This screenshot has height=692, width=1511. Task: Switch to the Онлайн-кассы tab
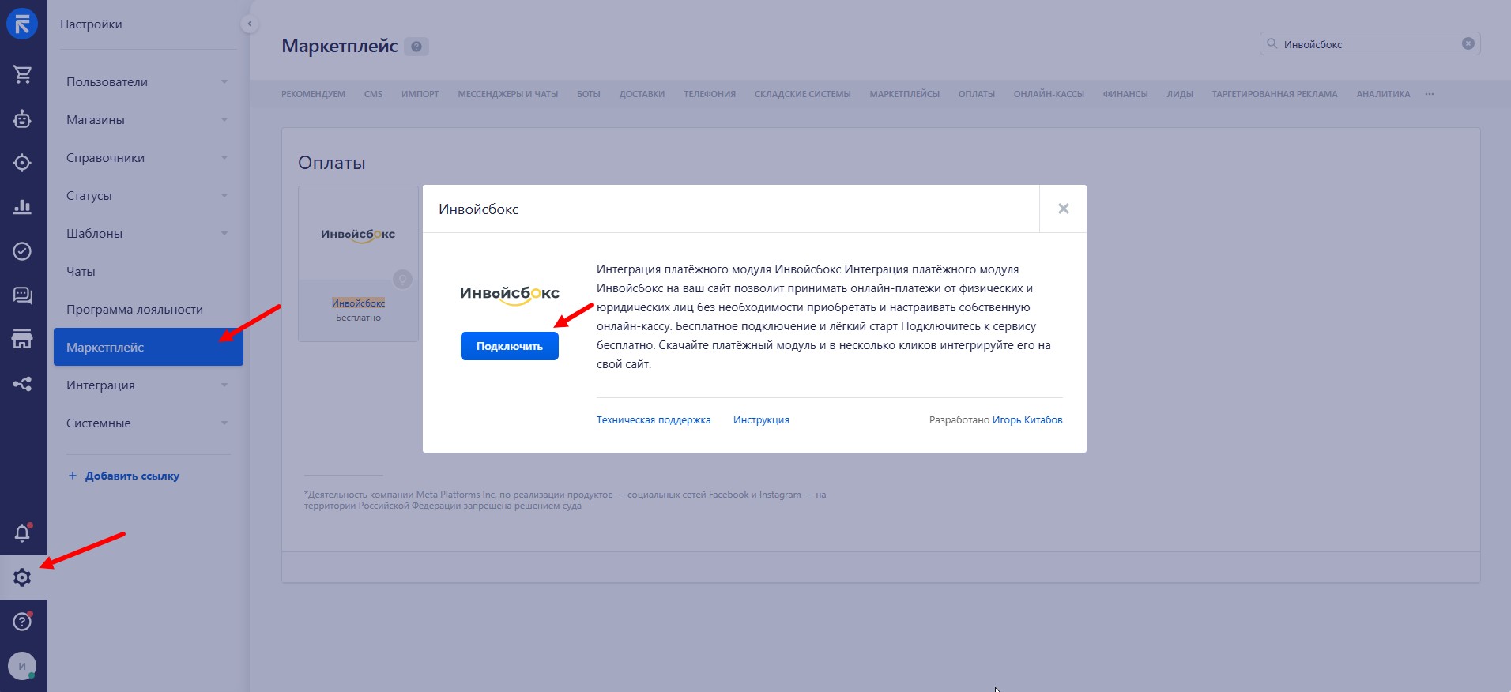(x=1049, y=94)
